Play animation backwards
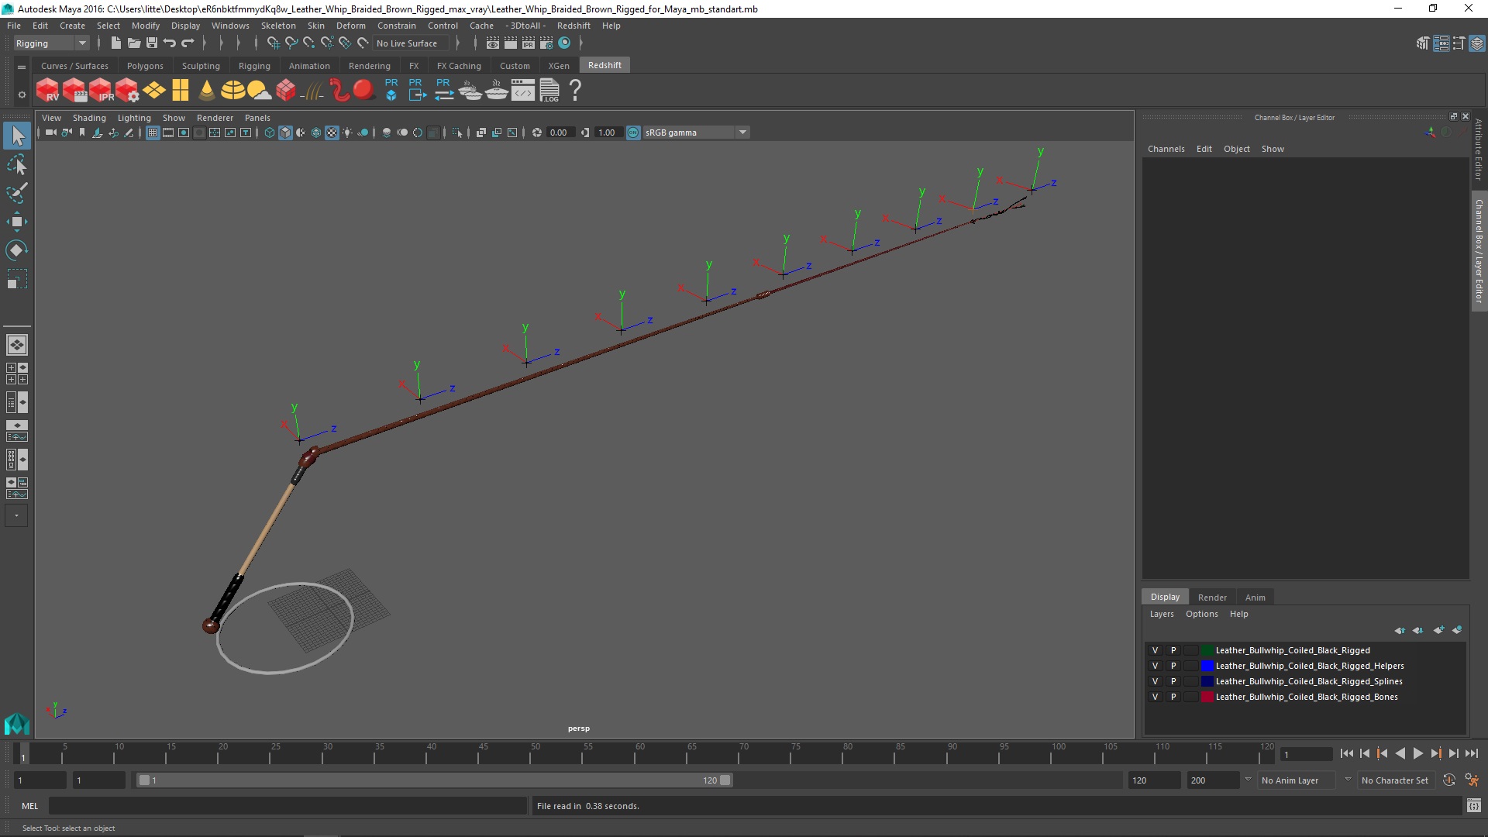Viewport: 1488px width, 837px height. pyautogui.click(x=1400, y=753)
